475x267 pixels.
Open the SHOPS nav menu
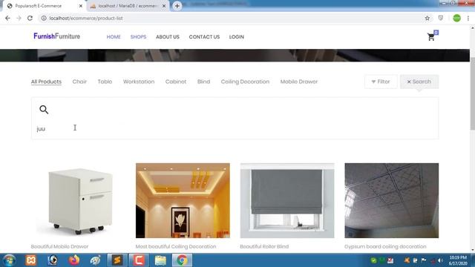pos(138,37)
